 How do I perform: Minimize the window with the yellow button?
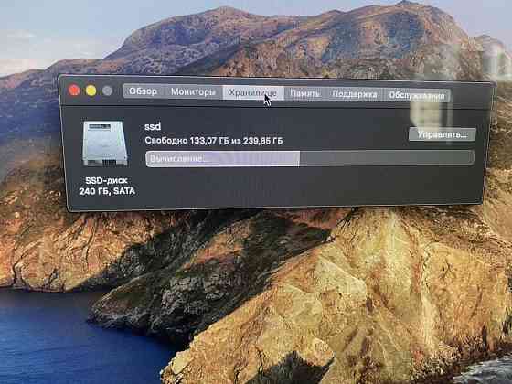91,91
